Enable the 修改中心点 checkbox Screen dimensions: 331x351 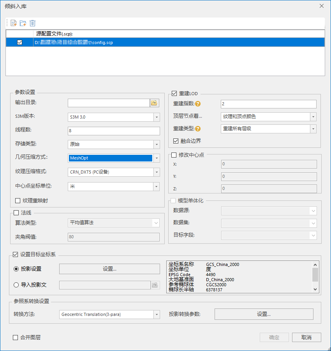[174, 155]
